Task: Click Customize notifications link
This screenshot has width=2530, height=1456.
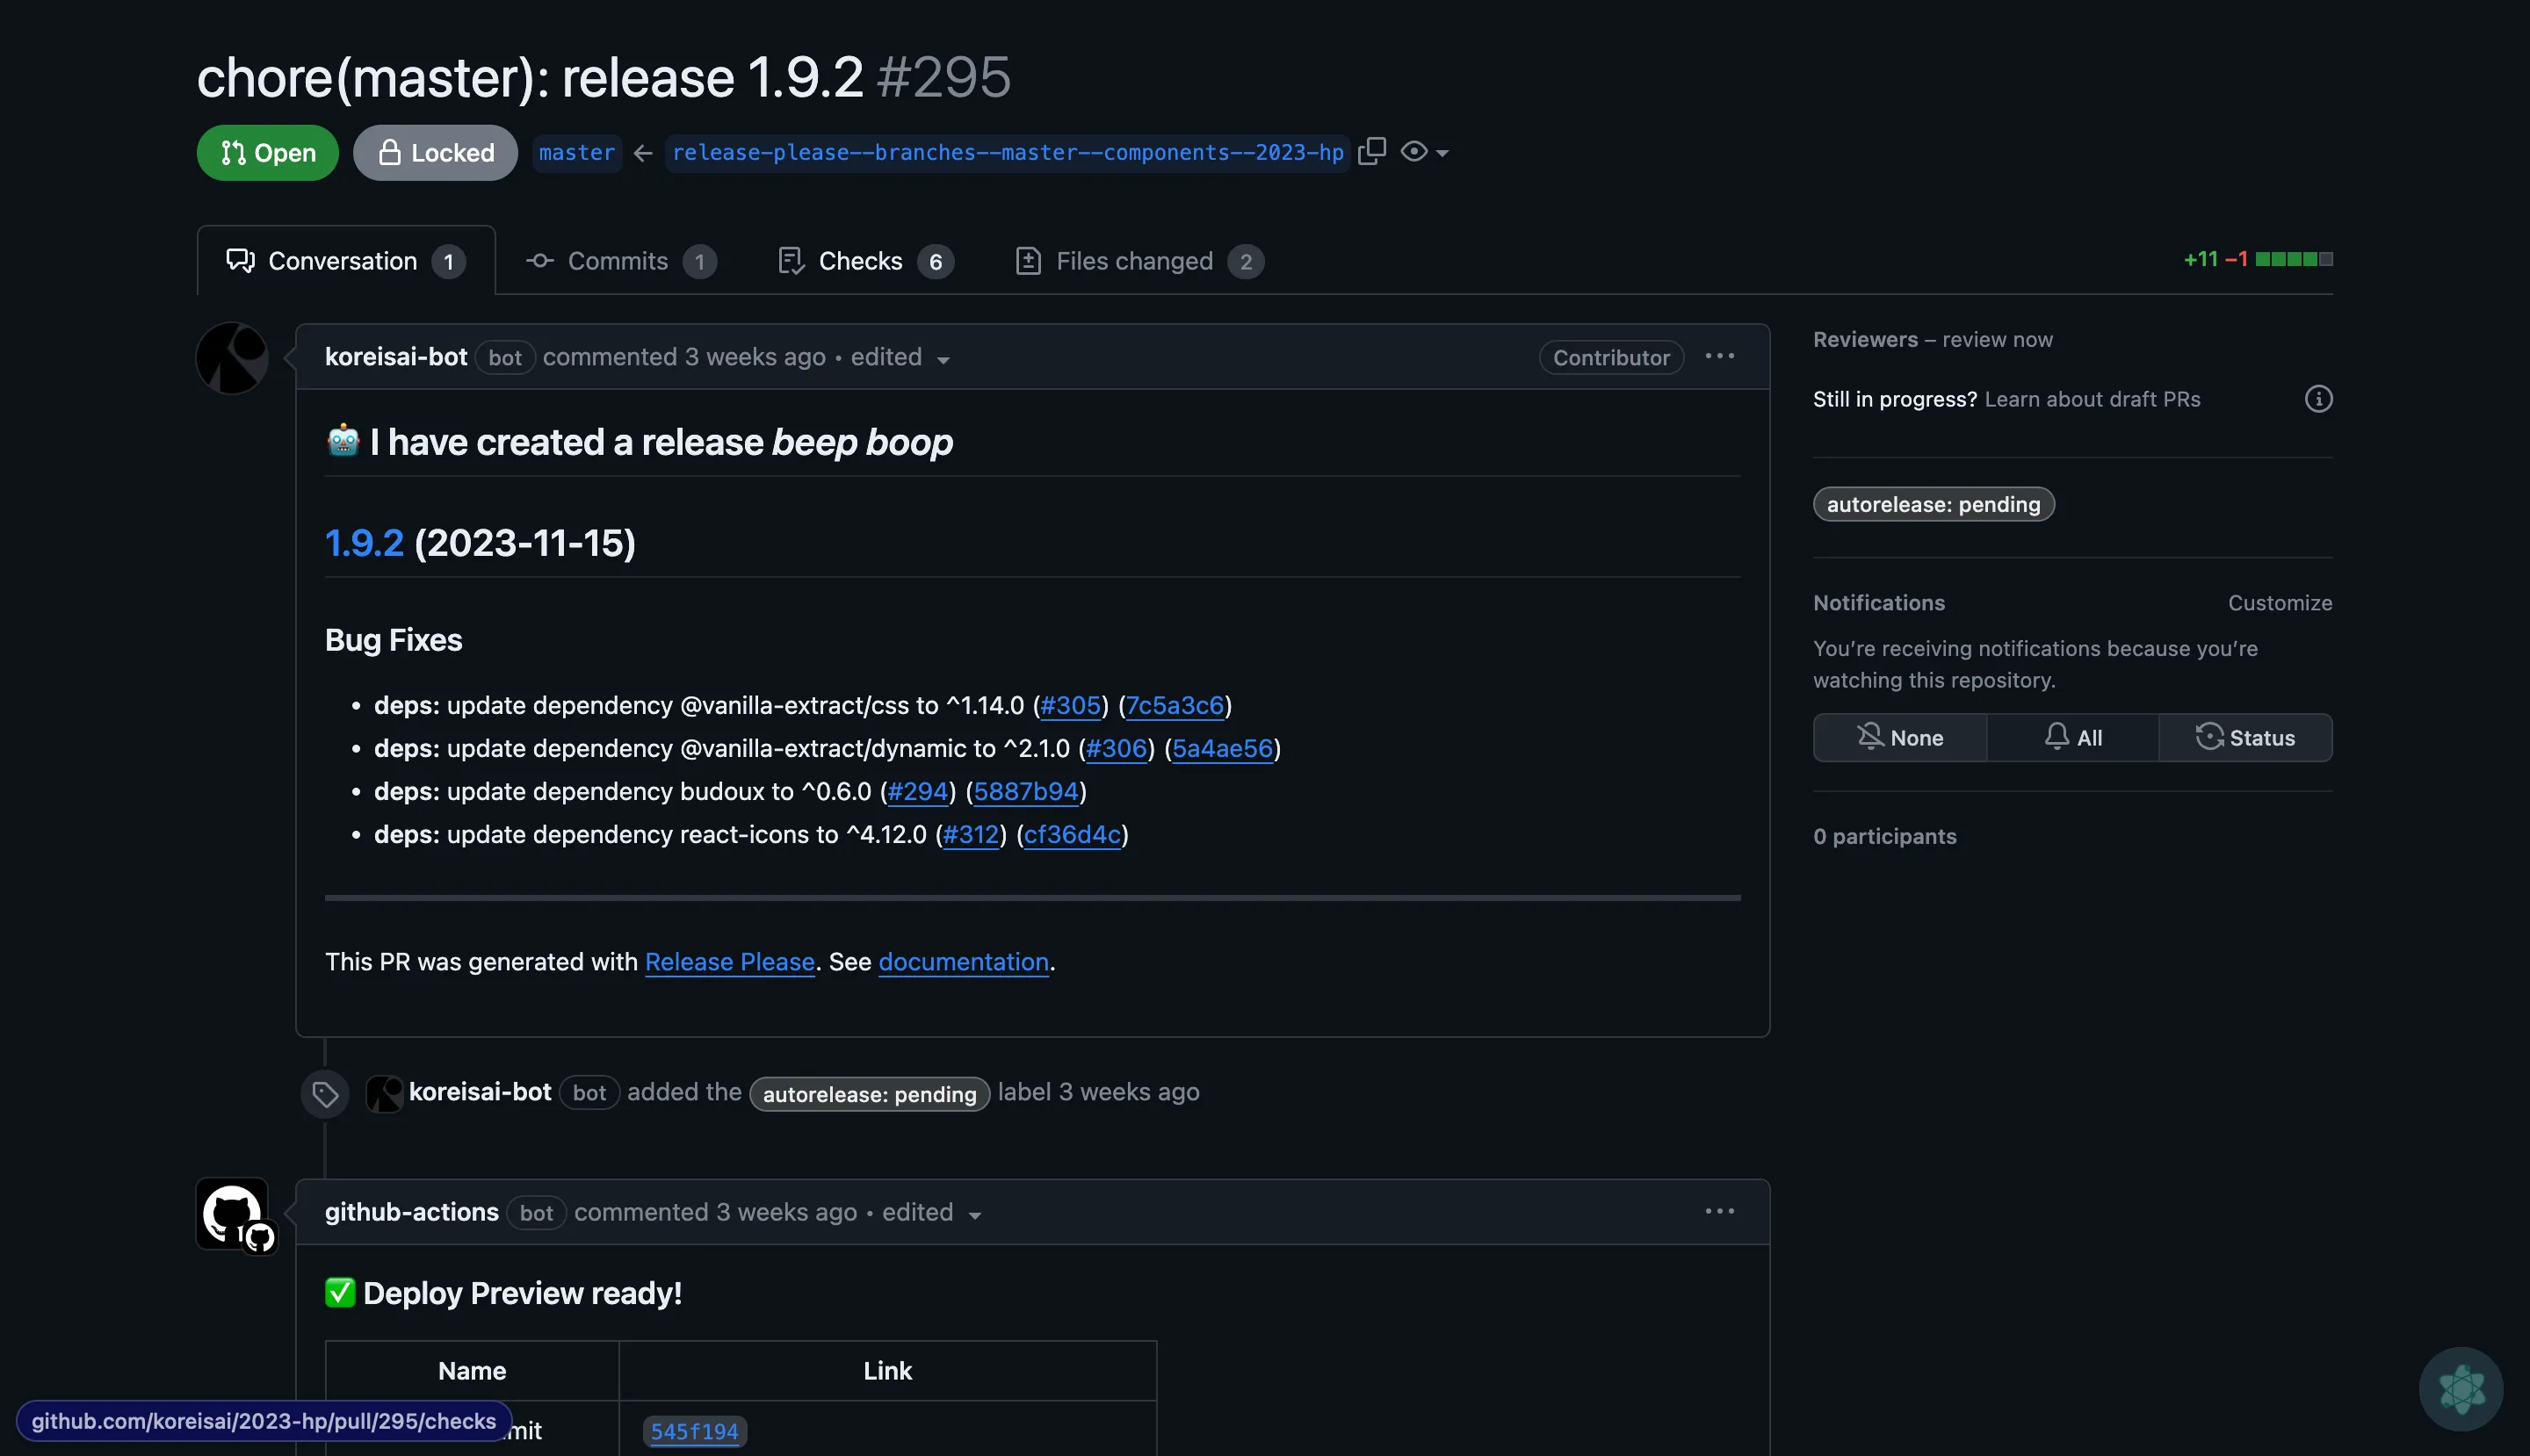Action: pos(2279,603)
